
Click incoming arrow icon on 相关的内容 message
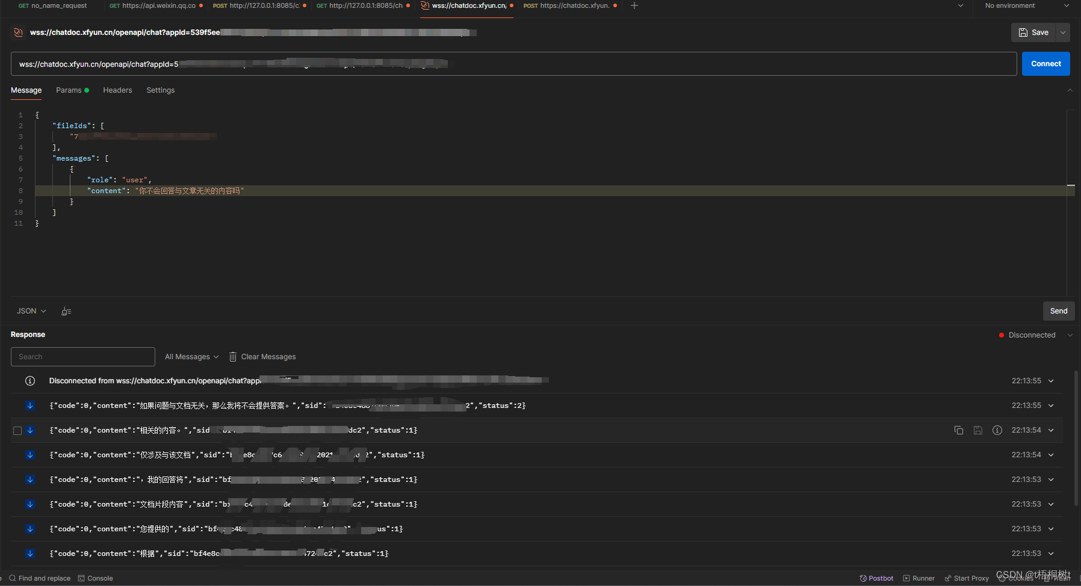(30, 430)
